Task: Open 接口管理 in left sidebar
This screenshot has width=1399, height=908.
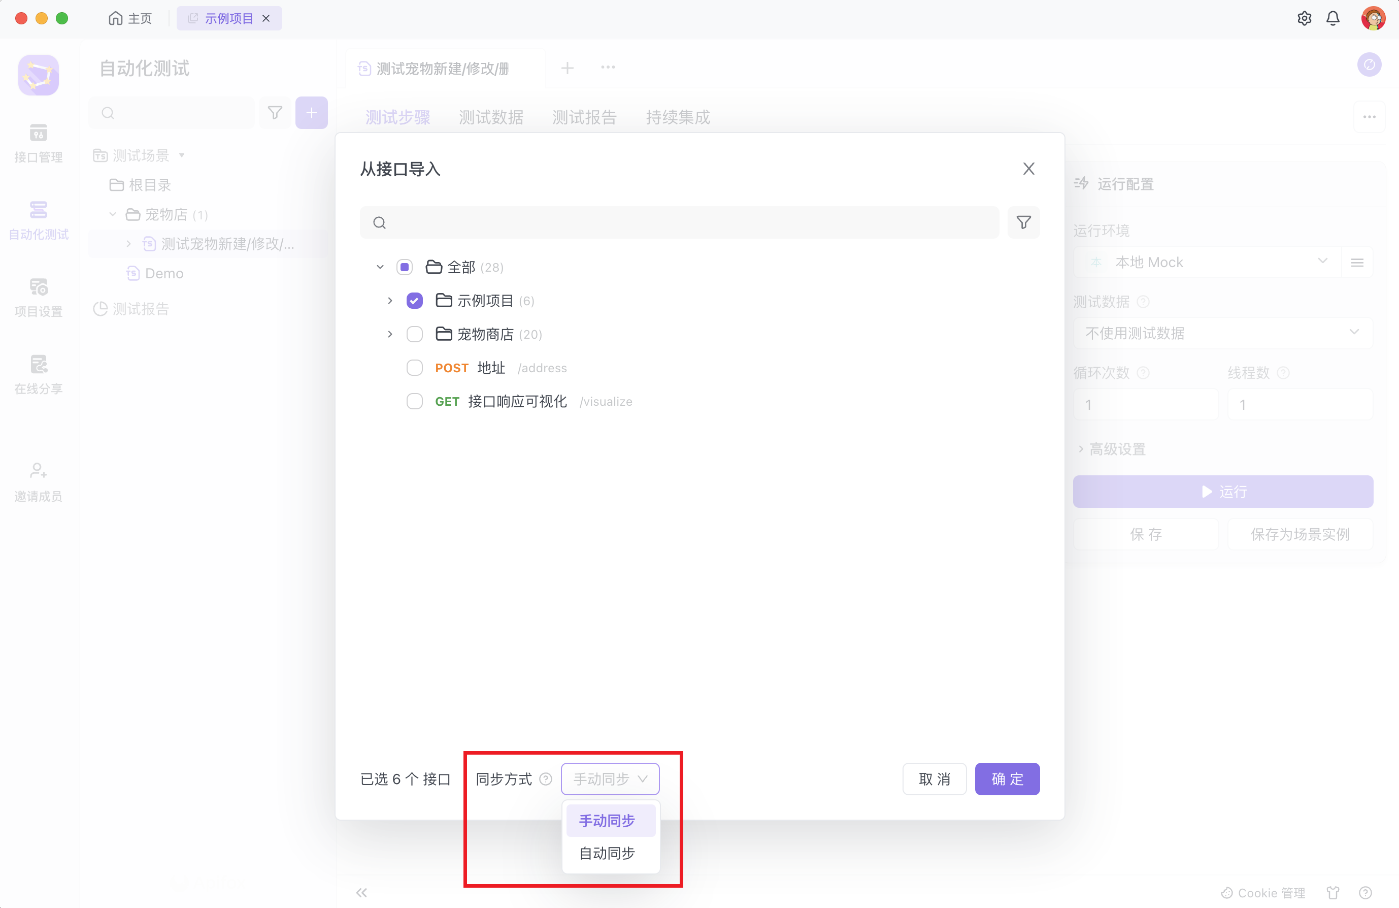Action: [x=38, y=143]
